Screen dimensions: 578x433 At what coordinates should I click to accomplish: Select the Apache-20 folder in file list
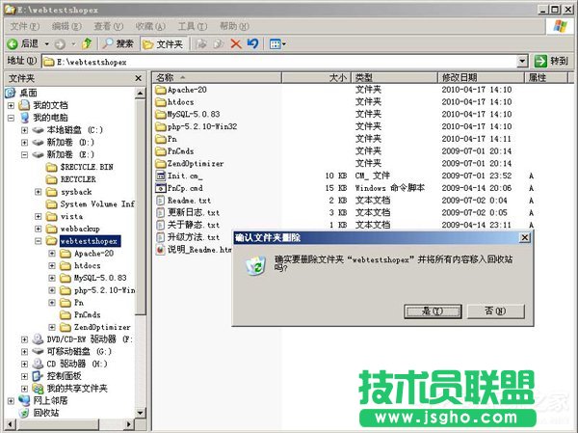point(181,90)
